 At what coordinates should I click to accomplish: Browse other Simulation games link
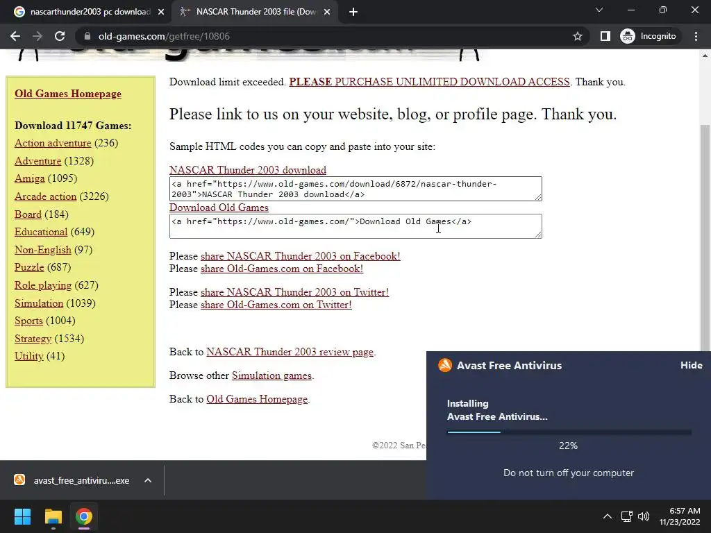click(x=271, y=375)
